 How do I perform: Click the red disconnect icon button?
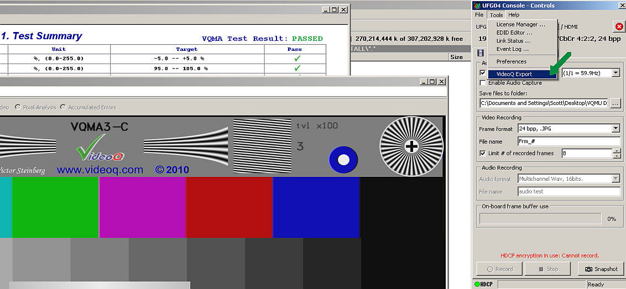click(619, 27)
